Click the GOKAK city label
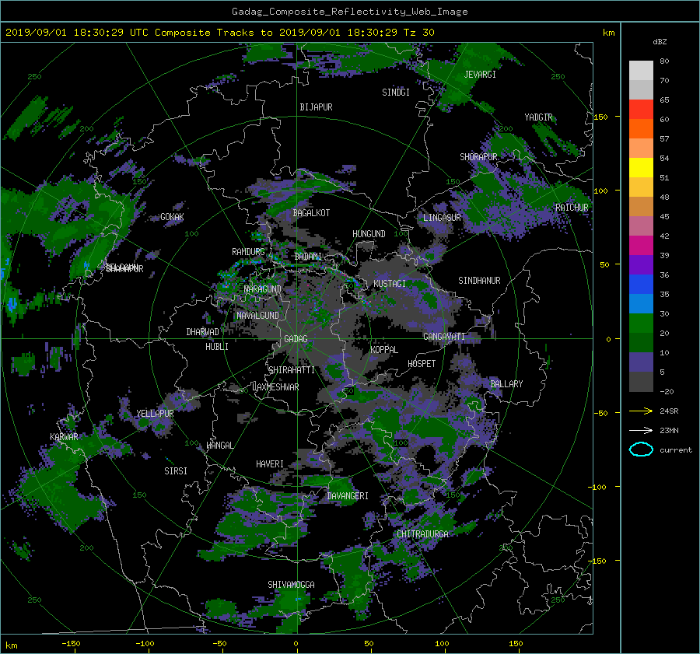This screenshot has height=654, width=700. pos(172,217)
